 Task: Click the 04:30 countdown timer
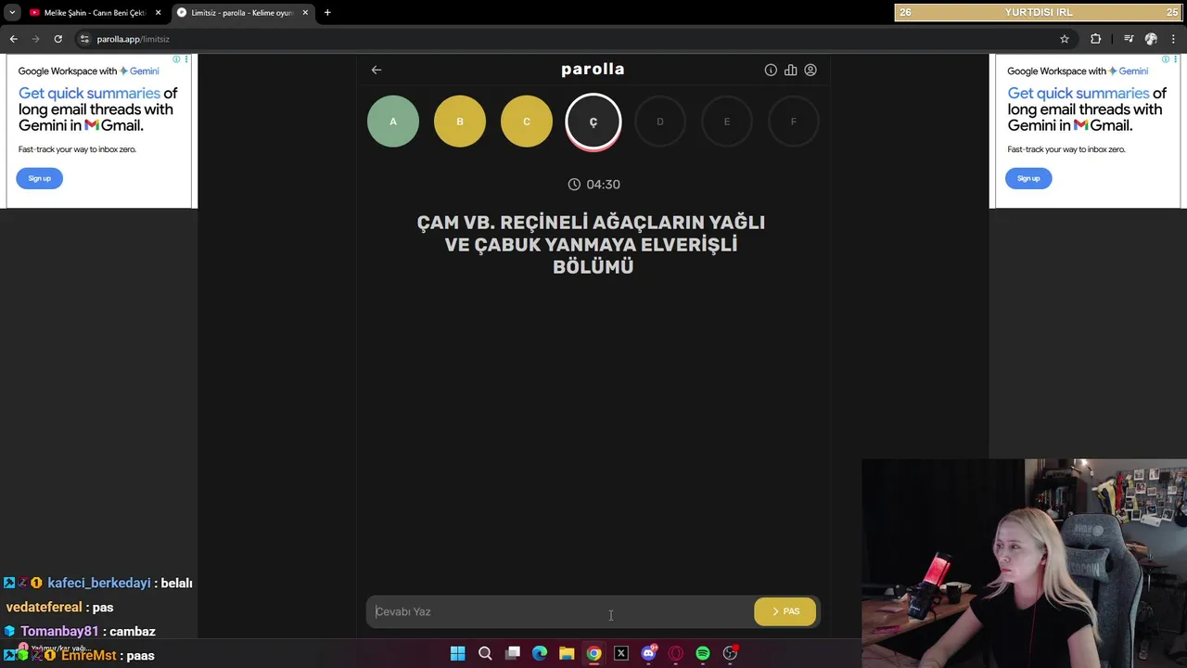(x=593, y=185)
